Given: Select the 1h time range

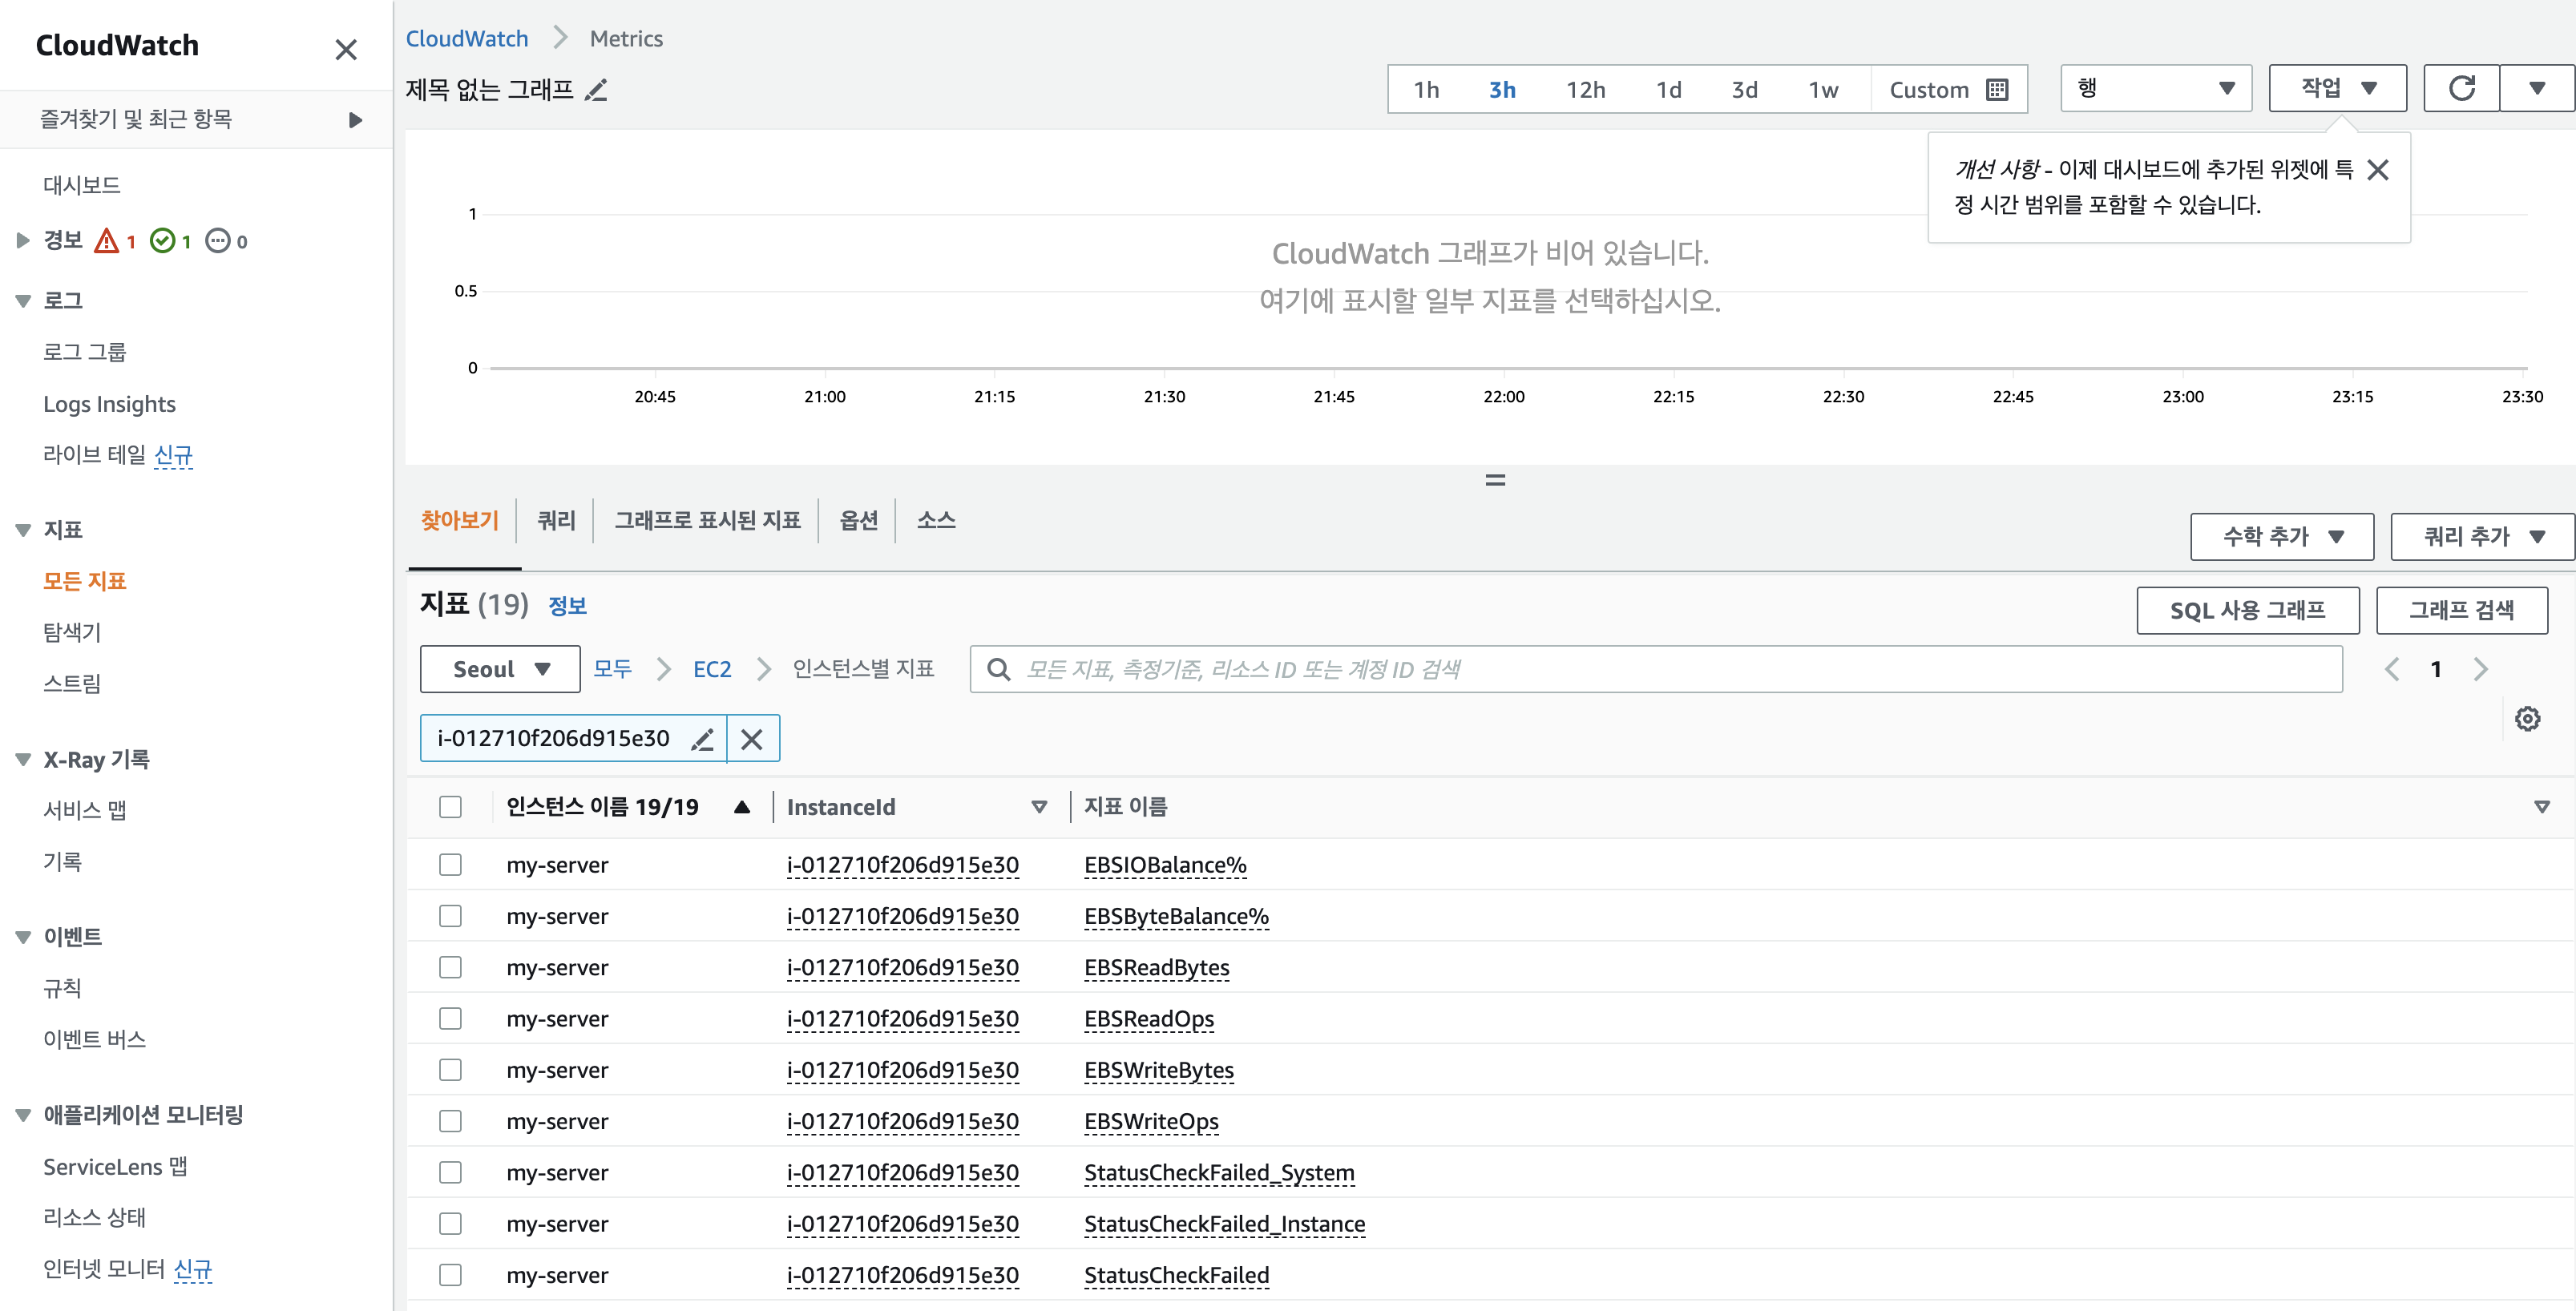Looking at the screenshot, I should pos(1426,90).
